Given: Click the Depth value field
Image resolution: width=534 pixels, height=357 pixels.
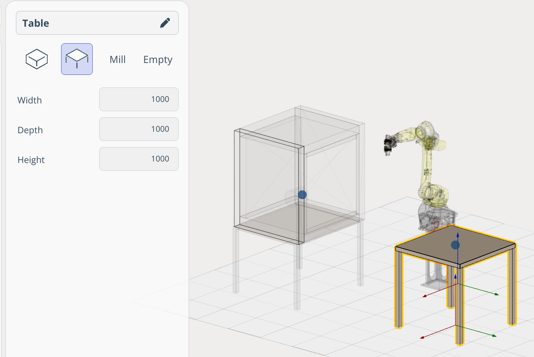Looking at the screenshot, I should click(139, 129).
